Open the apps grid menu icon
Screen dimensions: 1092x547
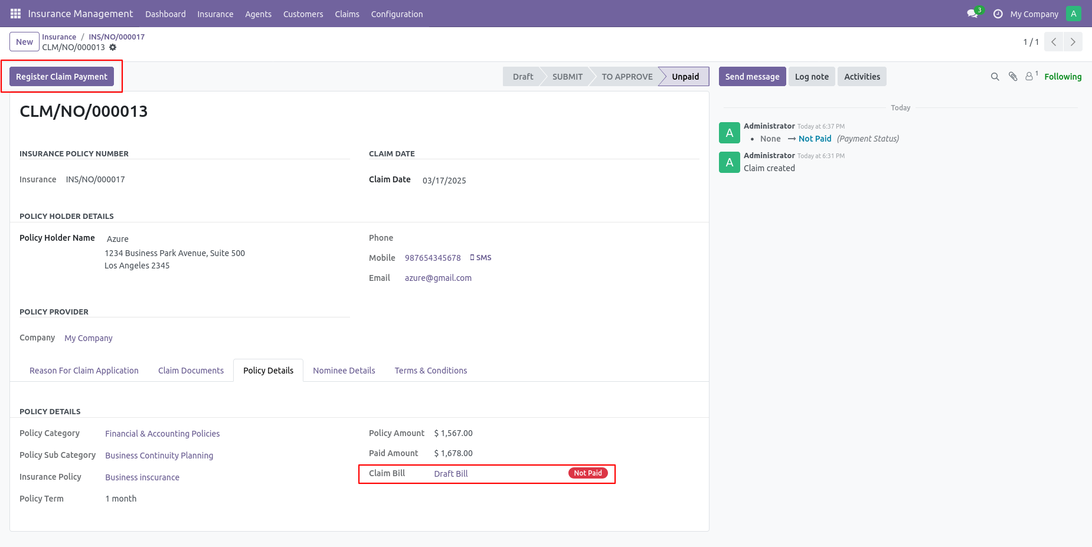(x=15, y=14)
